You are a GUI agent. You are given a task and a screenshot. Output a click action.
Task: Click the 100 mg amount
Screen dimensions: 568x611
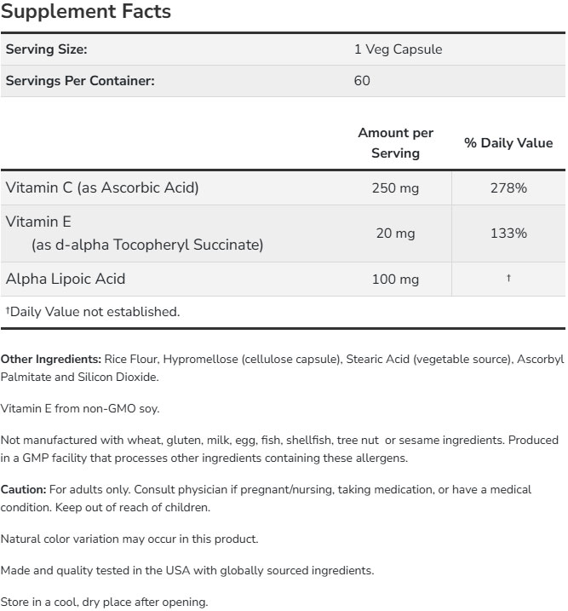click(x=395, y=279)
